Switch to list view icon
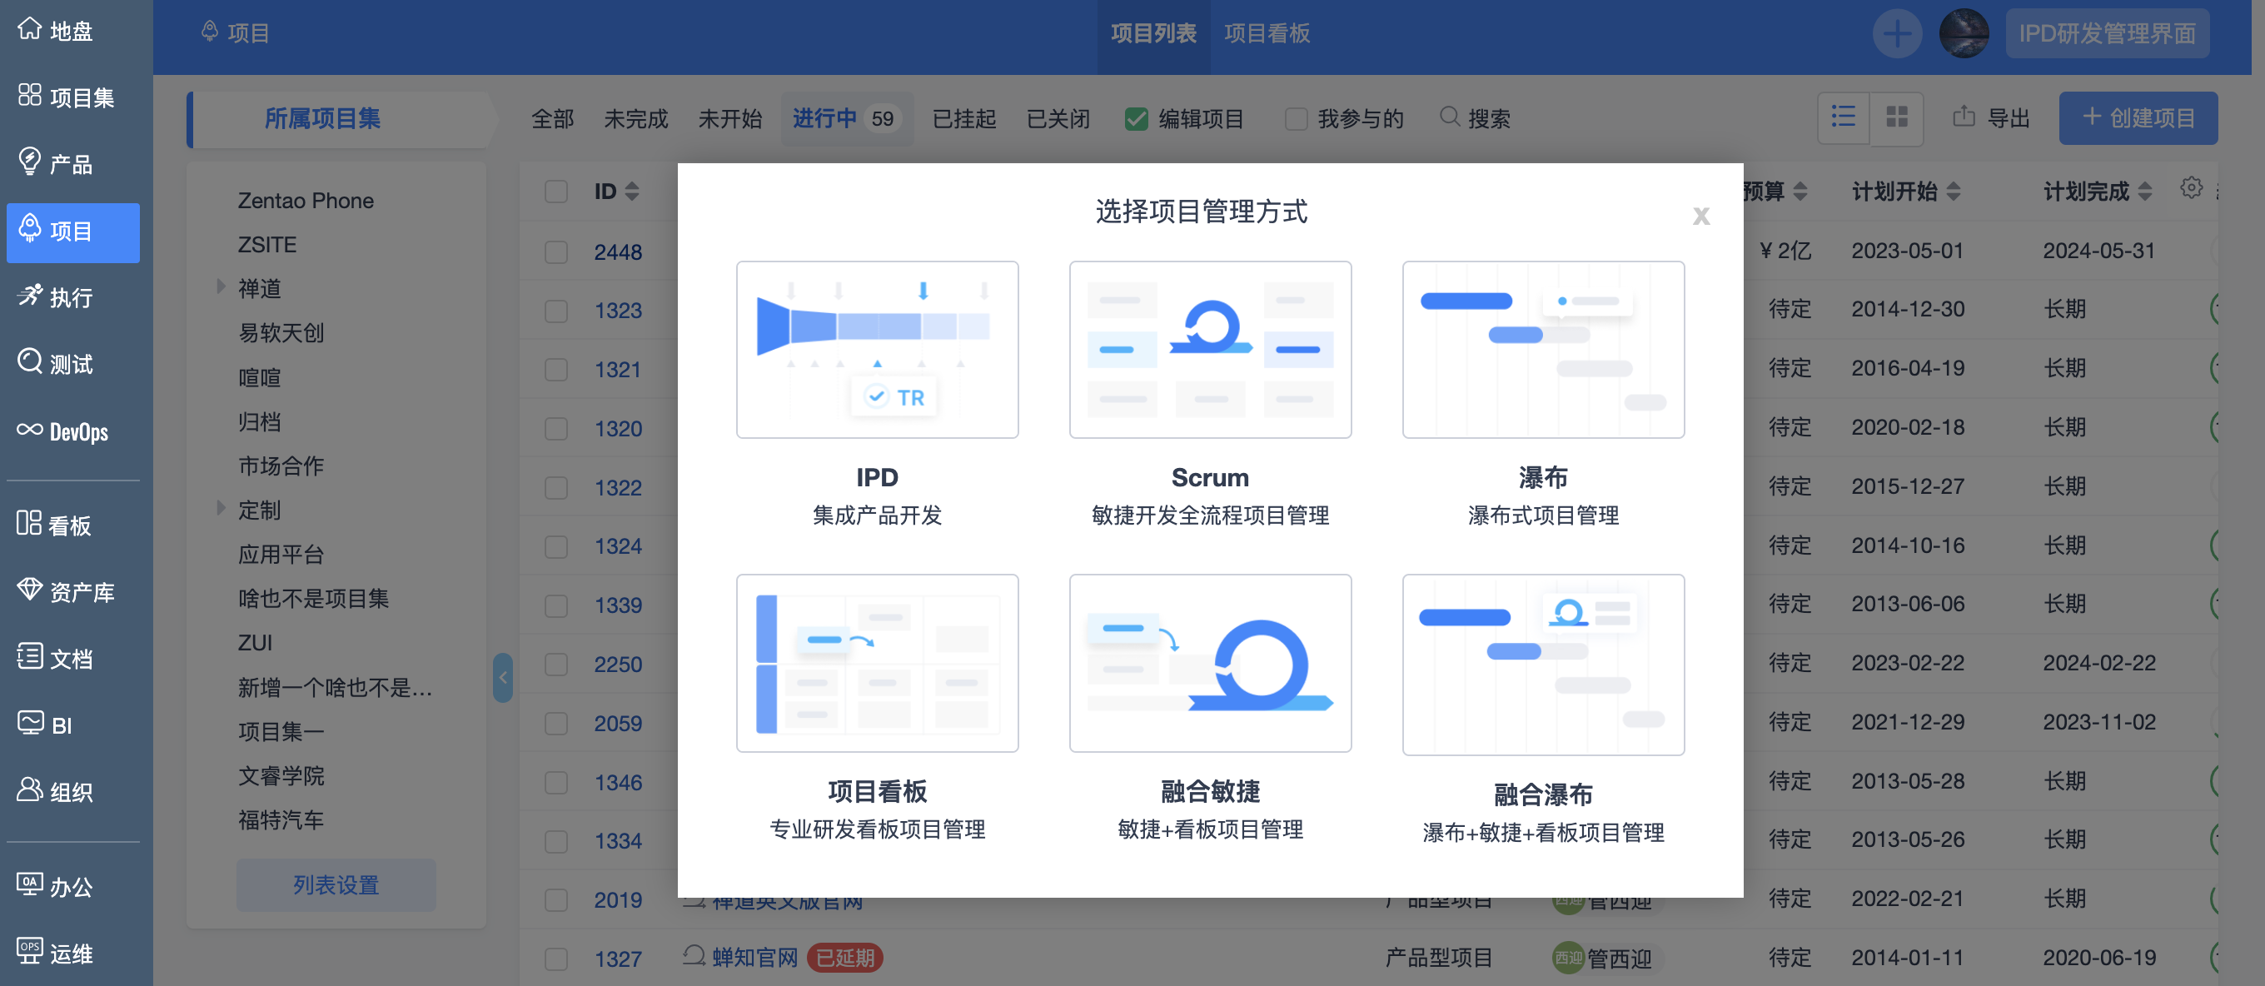This screenshot has width=2265, height=986. (1843, 117)
